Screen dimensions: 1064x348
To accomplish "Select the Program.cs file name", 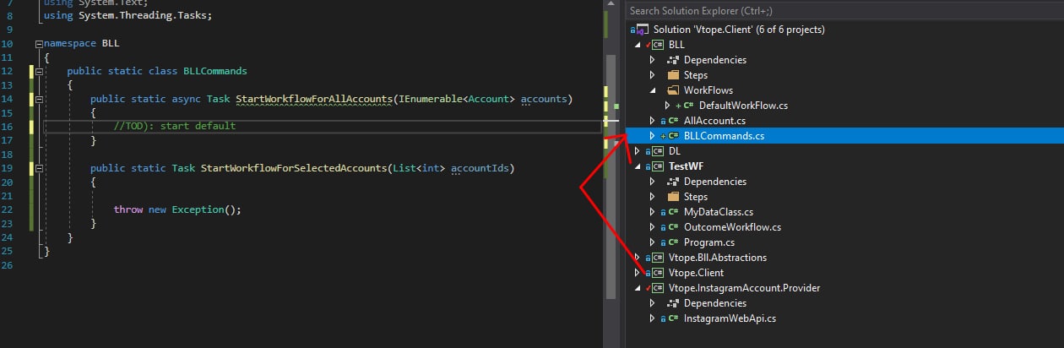I will coord(709,242).
